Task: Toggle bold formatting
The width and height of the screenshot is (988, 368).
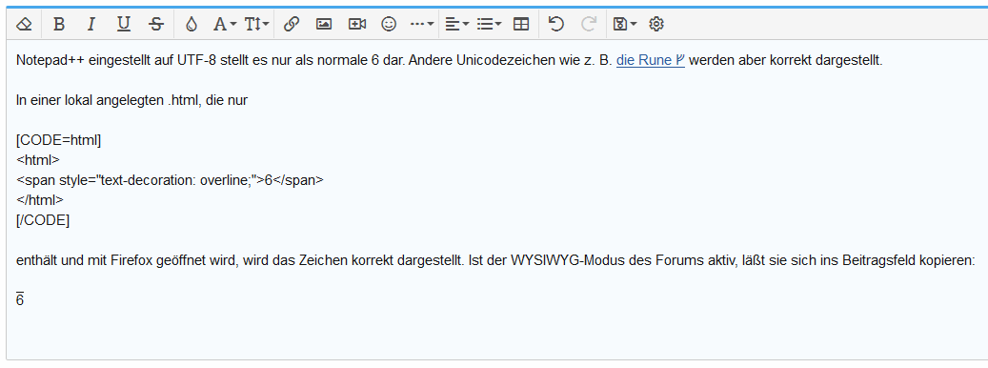Action: point(59,25)
